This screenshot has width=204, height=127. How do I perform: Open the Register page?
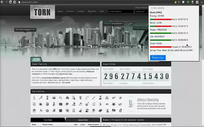[92, 11]
